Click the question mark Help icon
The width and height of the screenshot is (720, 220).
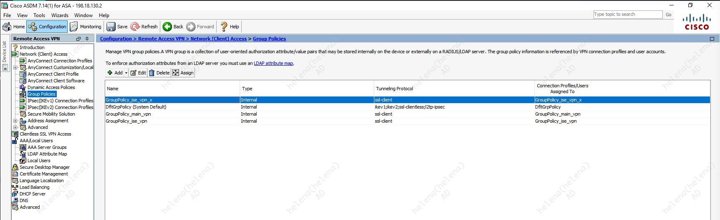(224, 27)
